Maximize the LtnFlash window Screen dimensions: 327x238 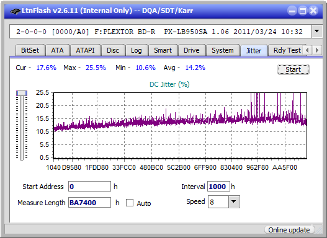pyautogui.click(x=303, y=11)
